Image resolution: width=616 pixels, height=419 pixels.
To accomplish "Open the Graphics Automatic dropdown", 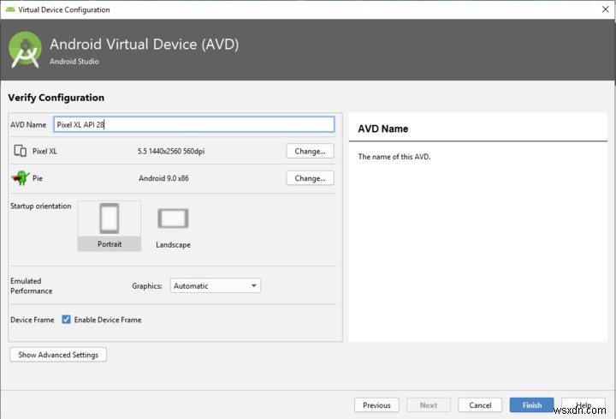I will coord(216,285).
